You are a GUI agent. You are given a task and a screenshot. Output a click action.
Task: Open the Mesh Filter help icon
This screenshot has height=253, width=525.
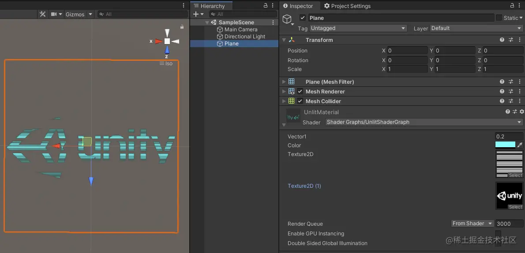pos(502,82)
